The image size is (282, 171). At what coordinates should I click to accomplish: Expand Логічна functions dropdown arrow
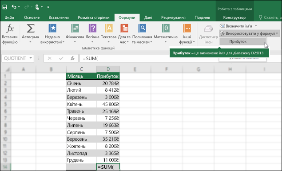tap(92, 42)
